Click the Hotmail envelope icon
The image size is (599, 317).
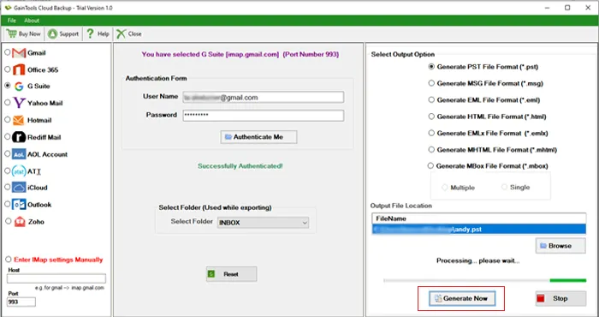coord(18,120)
